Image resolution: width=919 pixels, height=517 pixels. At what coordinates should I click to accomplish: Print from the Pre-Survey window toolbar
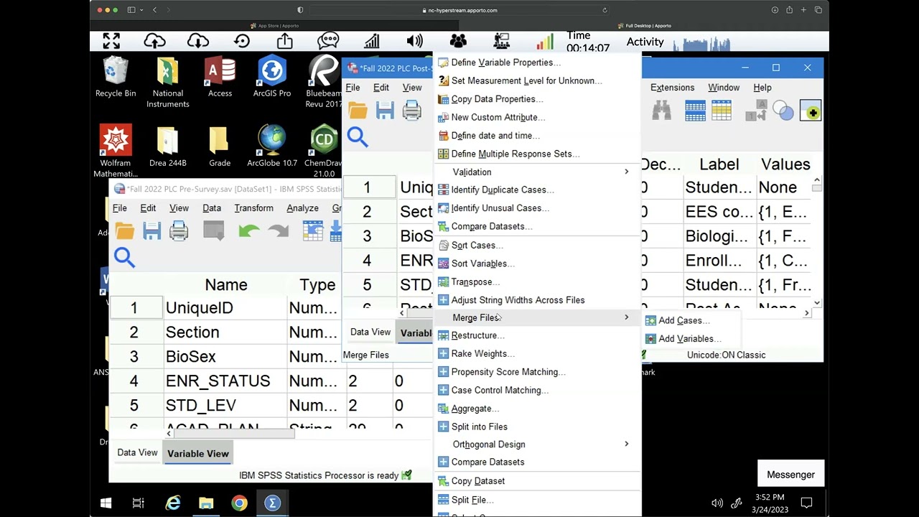point(179,230)
